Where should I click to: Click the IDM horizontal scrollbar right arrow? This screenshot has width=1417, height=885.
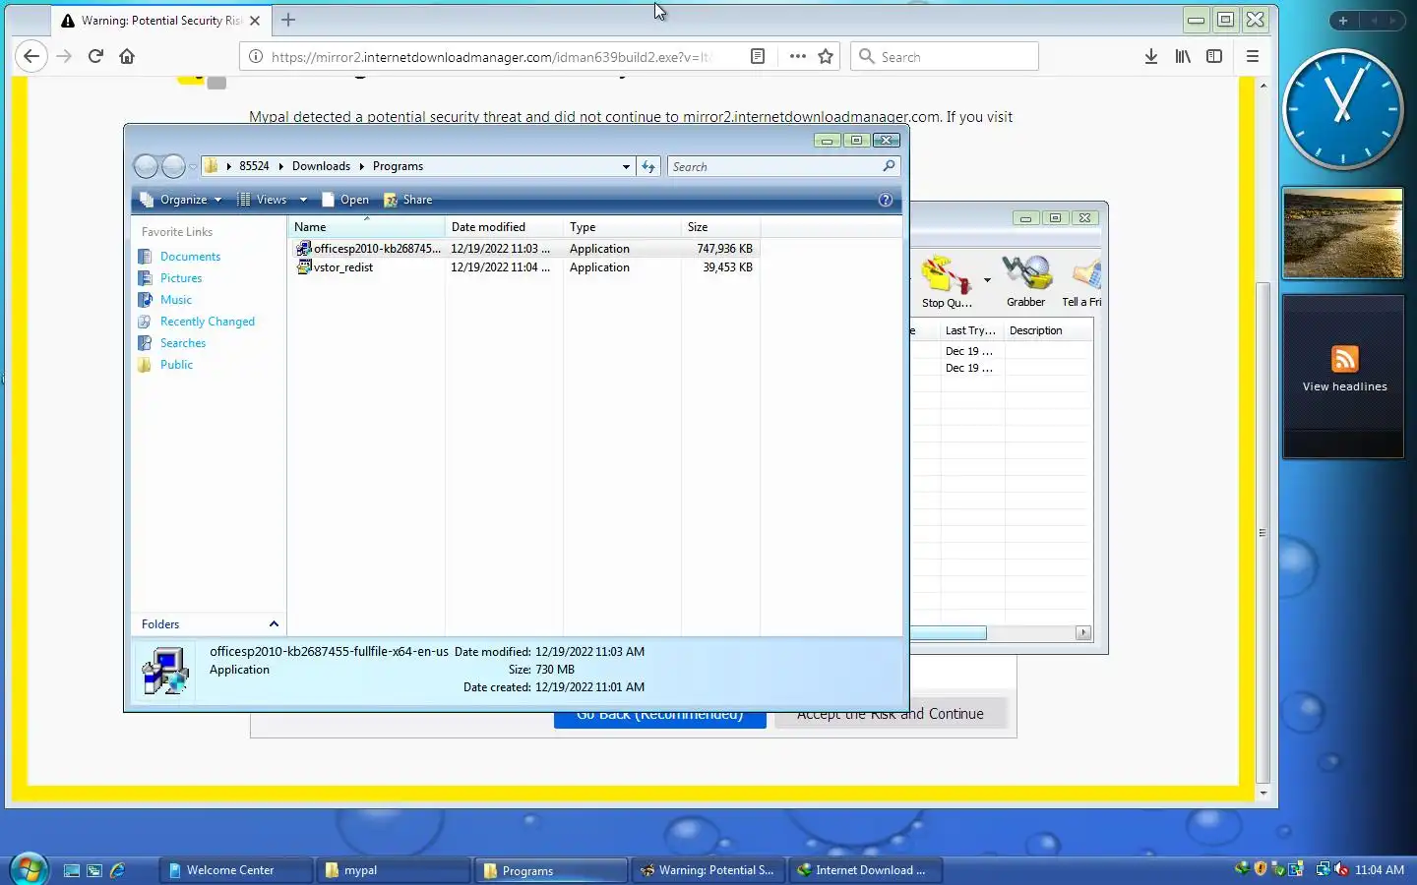(x=1083, y=633)
